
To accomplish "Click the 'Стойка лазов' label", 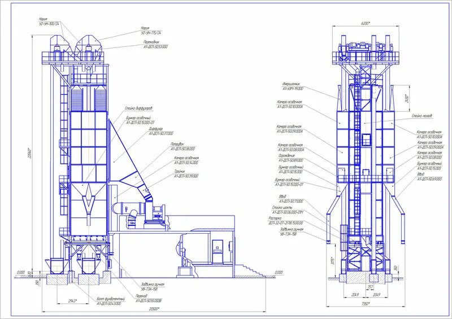I will (422, 116).
